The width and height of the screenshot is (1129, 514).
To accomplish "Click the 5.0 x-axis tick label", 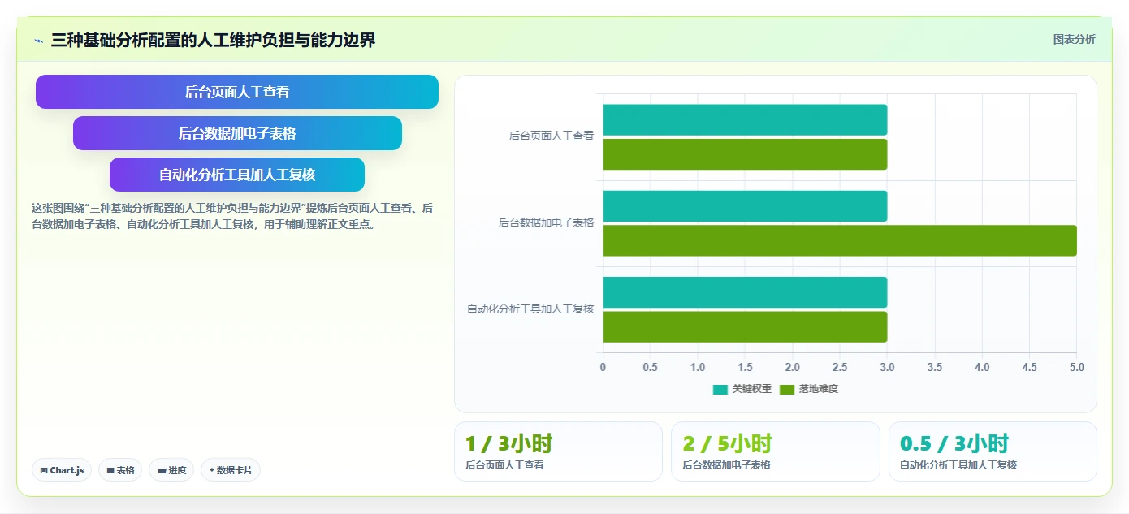I will tap(1077, 368).
